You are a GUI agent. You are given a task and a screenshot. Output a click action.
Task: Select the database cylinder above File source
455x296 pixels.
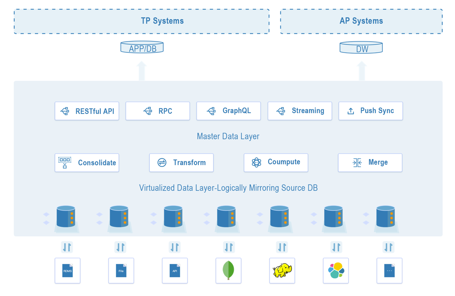point(119,216)
